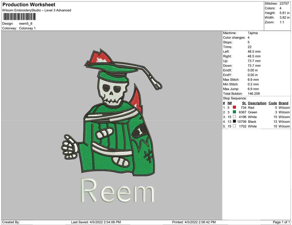Click the Stitches count "23707"
This screenshot has height=225, width=292.
click(285, 4)
